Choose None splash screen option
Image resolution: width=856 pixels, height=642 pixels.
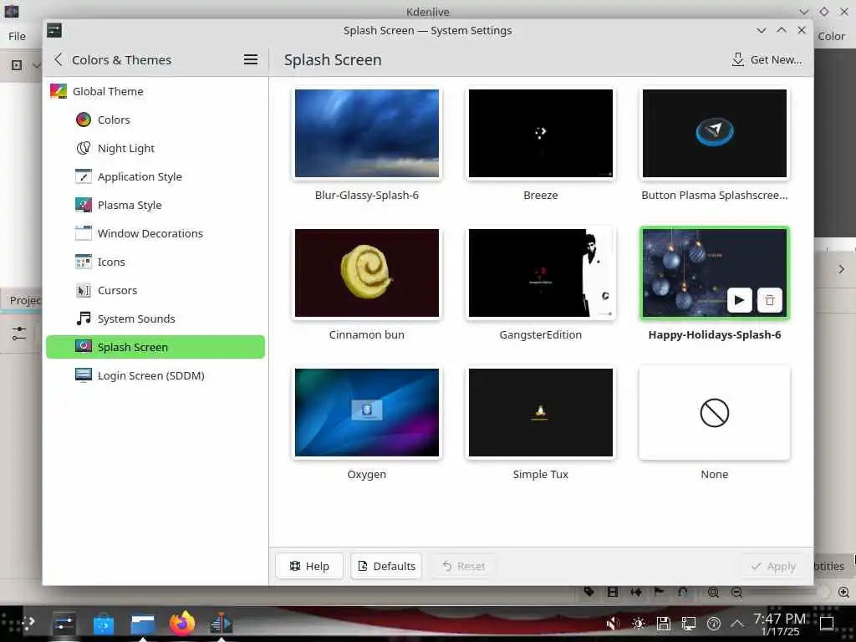(x=715, y=412)
